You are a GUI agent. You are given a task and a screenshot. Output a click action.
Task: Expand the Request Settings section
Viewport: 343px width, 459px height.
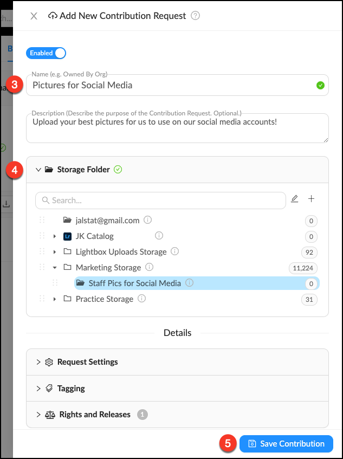[x=87, y=362]
